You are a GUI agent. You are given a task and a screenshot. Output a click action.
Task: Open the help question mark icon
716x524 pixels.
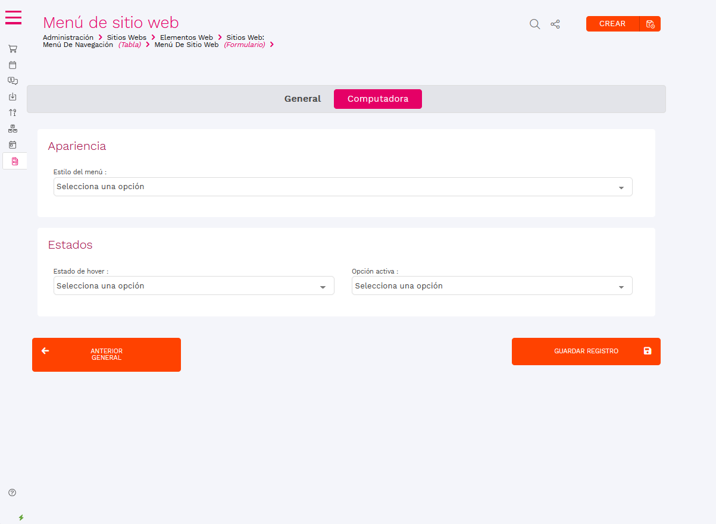12,492
